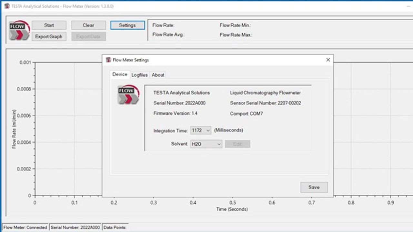This screenshot has height=232, width=413.
Task: Click the TESTA Analytical Solutions text in dialog
Action: (x=182, y=93)
